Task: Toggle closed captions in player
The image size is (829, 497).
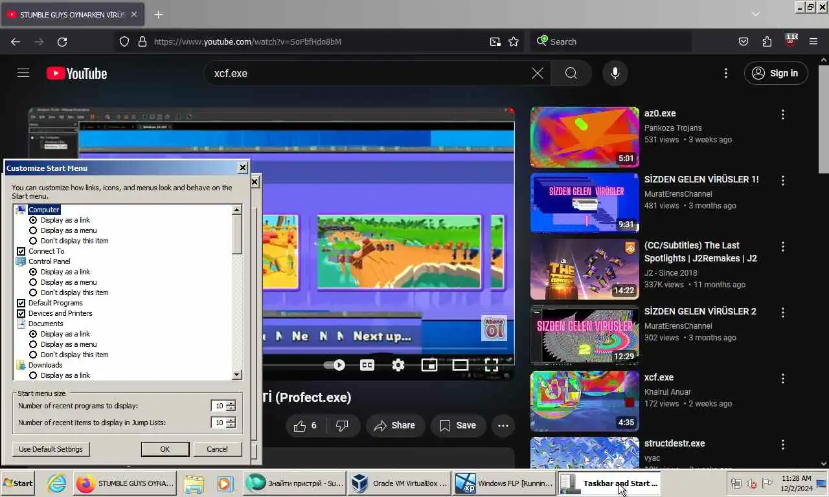Action: tap(367, 365)
